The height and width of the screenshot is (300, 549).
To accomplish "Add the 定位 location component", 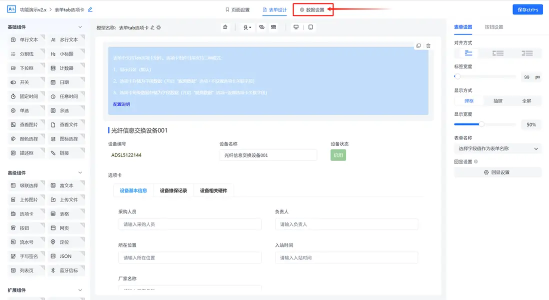I will pyautogui.click(x=66, y=242).
